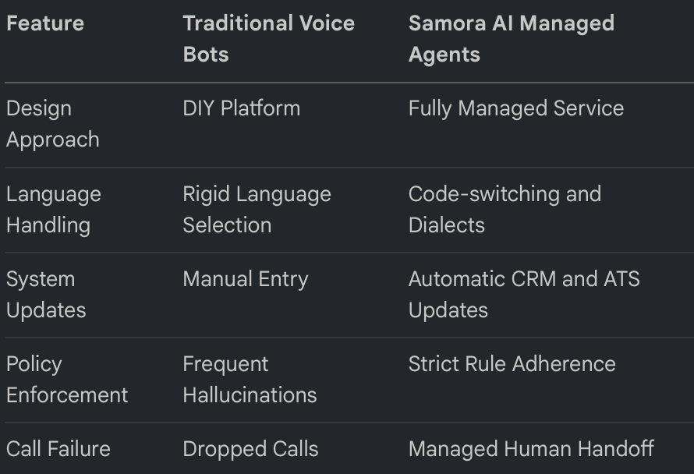This screenshot has width=694, height=474.
Task: Click the 'Strict Rule Adherence' cell
Action: tap(512, 364)
